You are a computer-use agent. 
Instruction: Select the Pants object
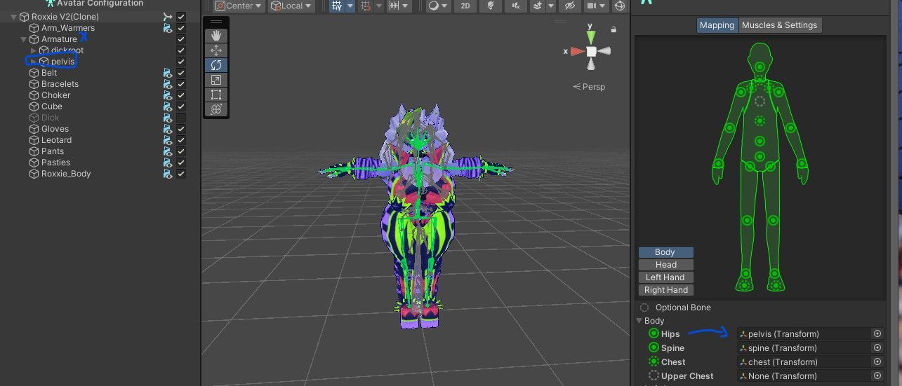(53, 151)
